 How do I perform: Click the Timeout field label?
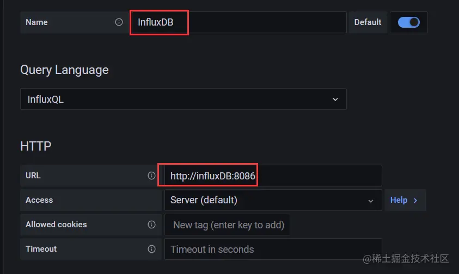click(x=41, y=249)
